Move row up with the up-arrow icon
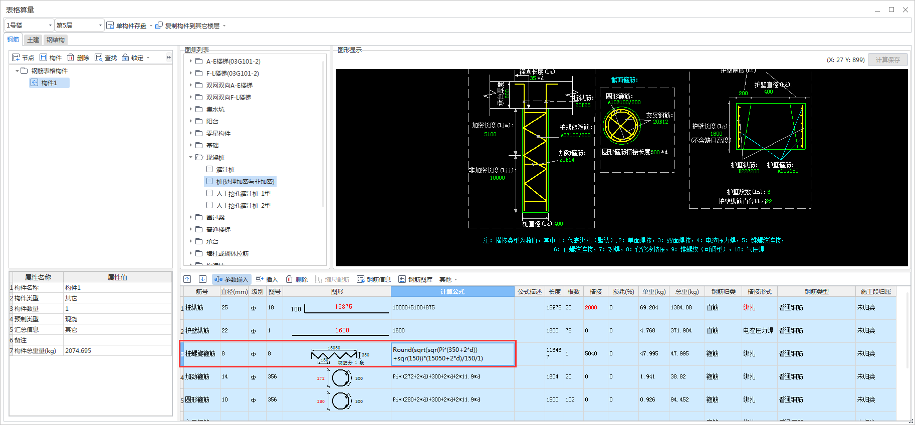Image resolution: width=915 pixels, height=425 pixels. point(187,279)
